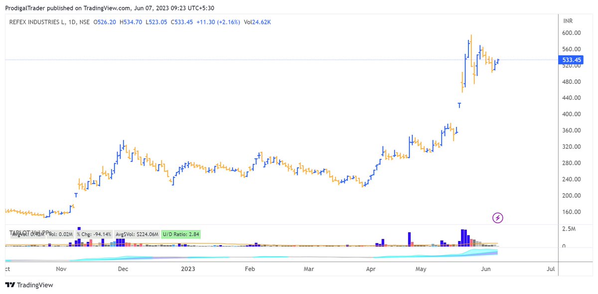Image resolution: width=598 pixels, height=294 pixels.
Task: Click the INR currency label on price scale
Action: pyautogui.click(x=568, y=21)
